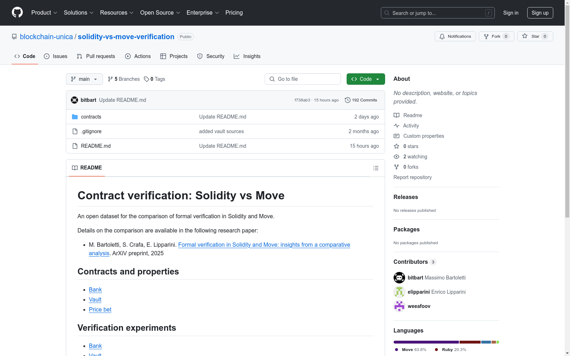The height and width of the screenshot is (356, 570).
Task: Open the contracts folder icon
Action: [x=75, y=117]
